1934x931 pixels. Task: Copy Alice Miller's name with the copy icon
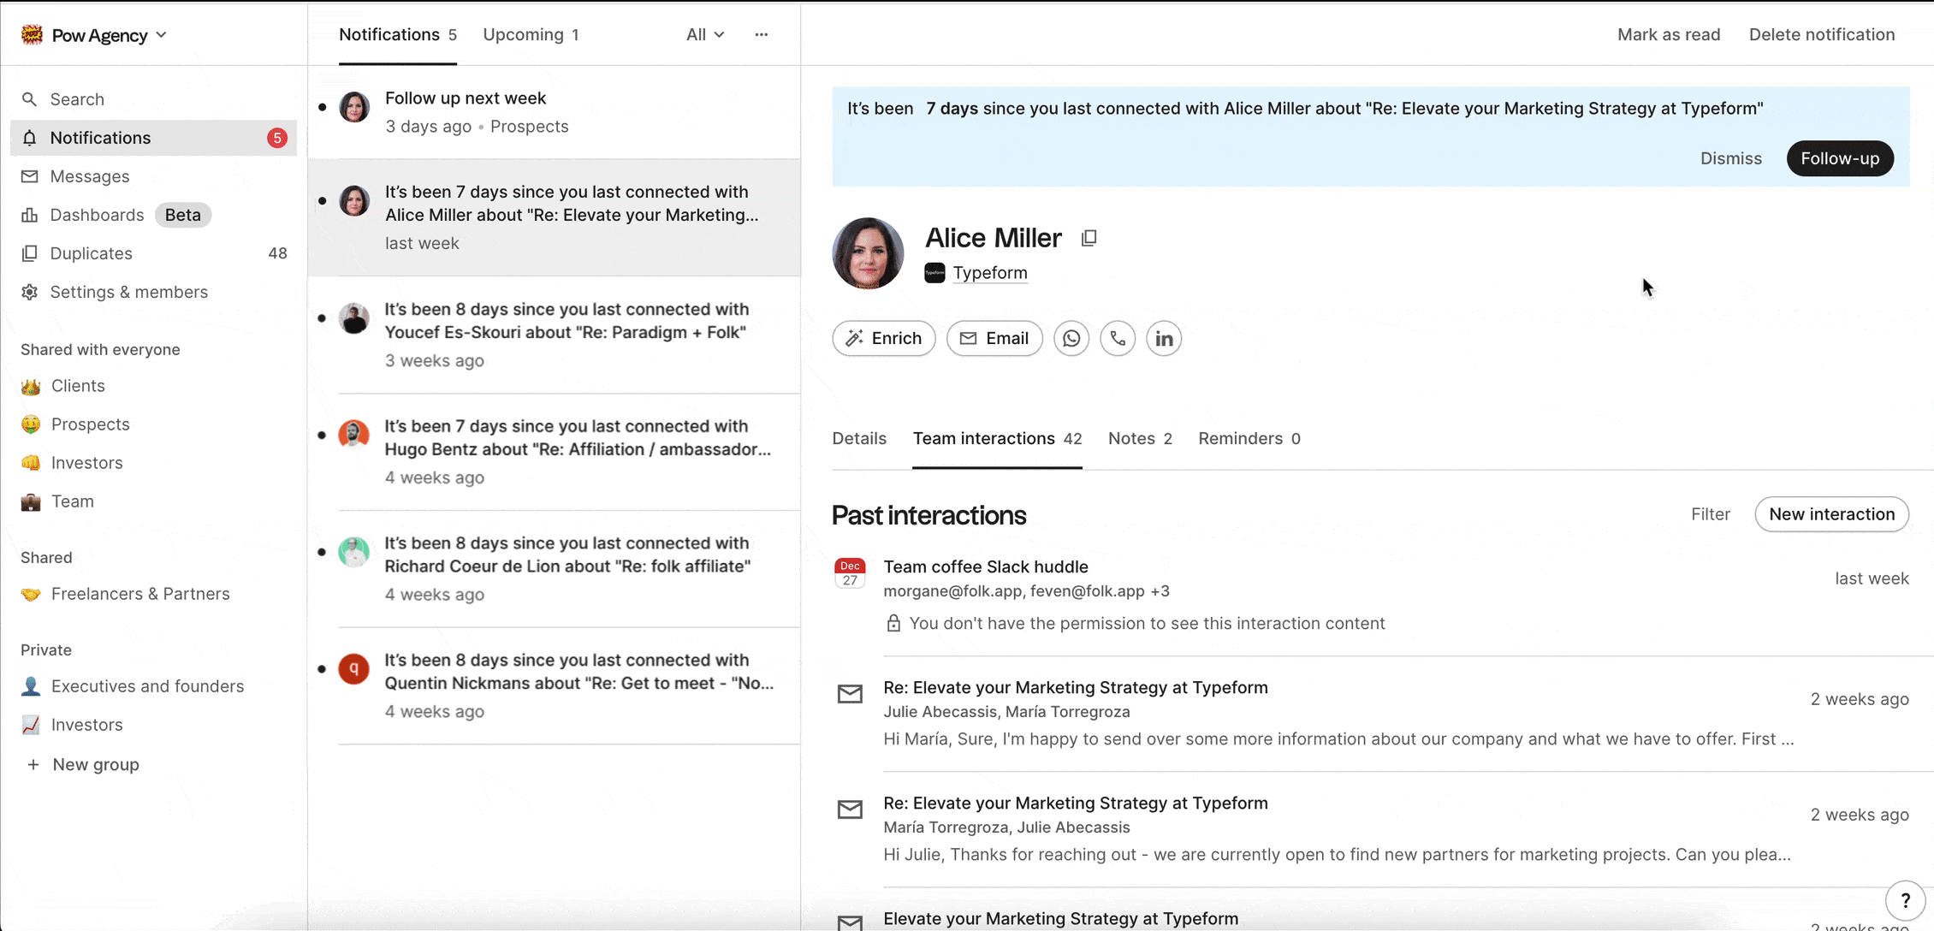pyautogui.click(x=1089, y=238)
